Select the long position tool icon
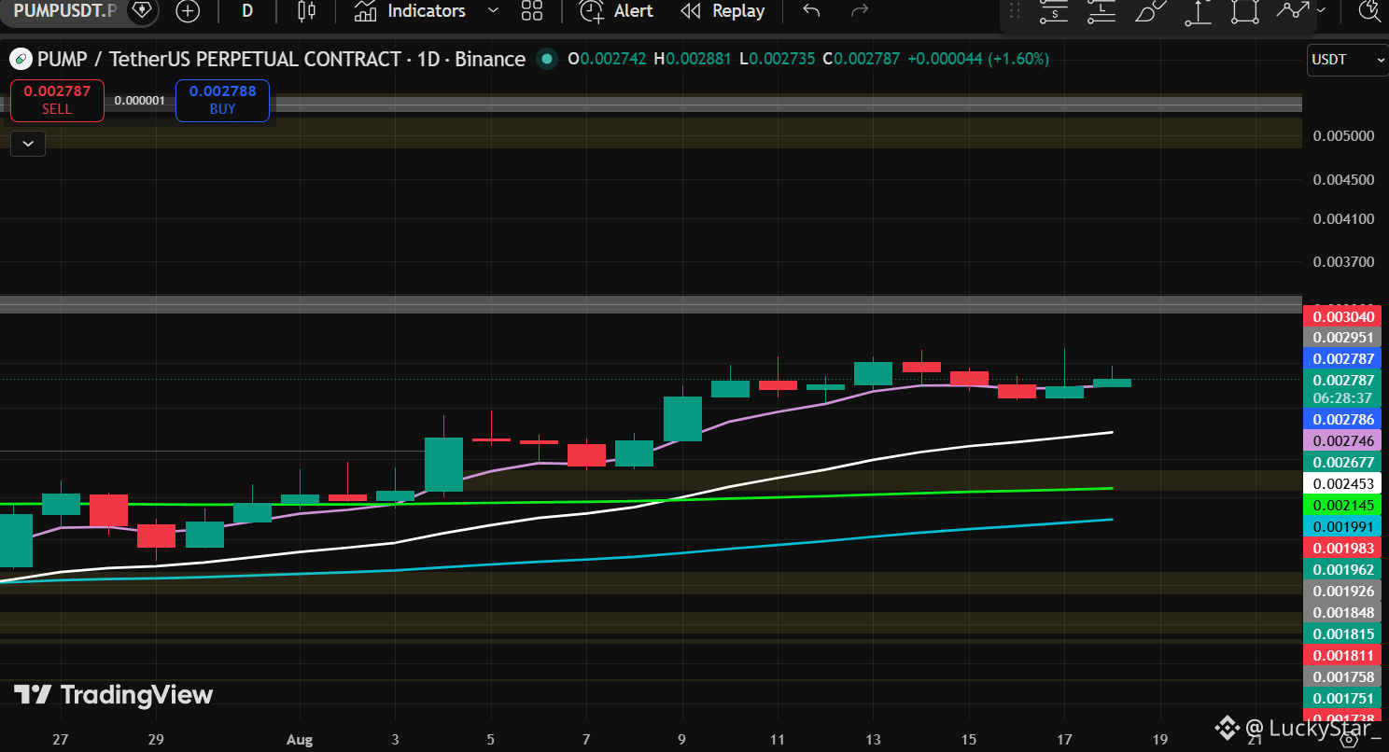 (1102, 11)
